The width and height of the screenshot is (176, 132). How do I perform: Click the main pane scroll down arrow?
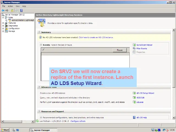(x=174, y=118)
